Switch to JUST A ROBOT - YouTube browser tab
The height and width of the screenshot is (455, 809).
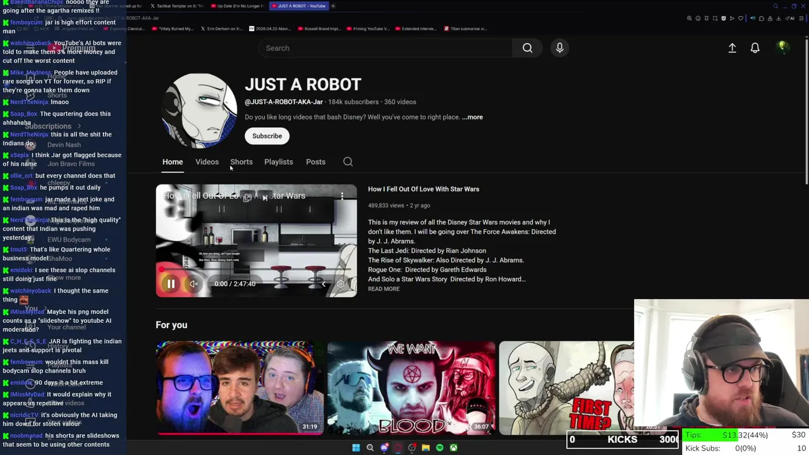coord(299,6)
